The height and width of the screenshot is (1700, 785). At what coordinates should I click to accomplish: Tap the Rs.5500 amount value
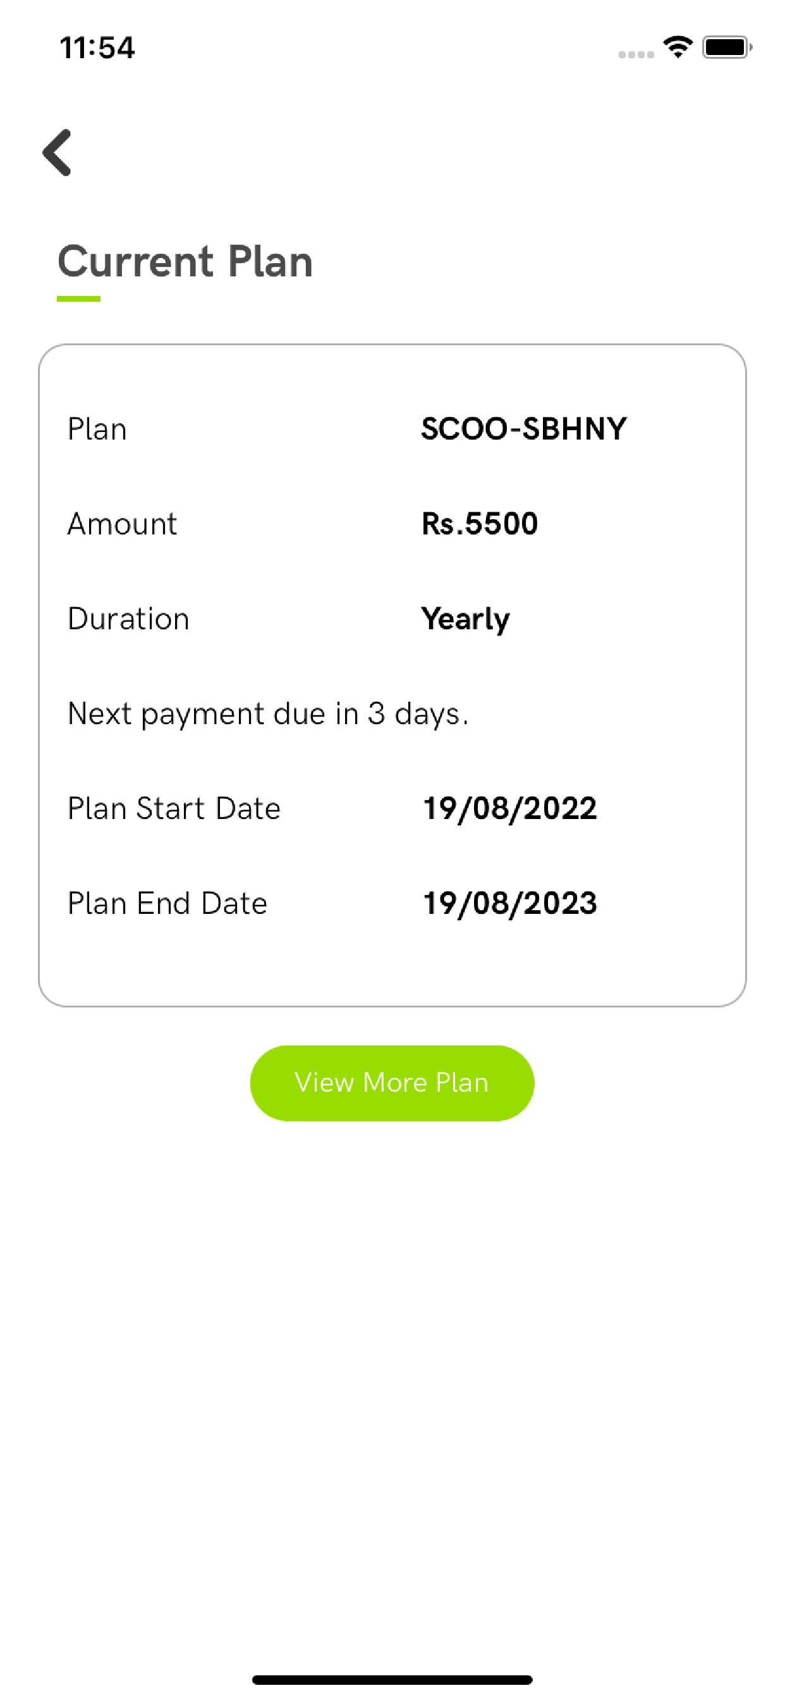point(480,524)
